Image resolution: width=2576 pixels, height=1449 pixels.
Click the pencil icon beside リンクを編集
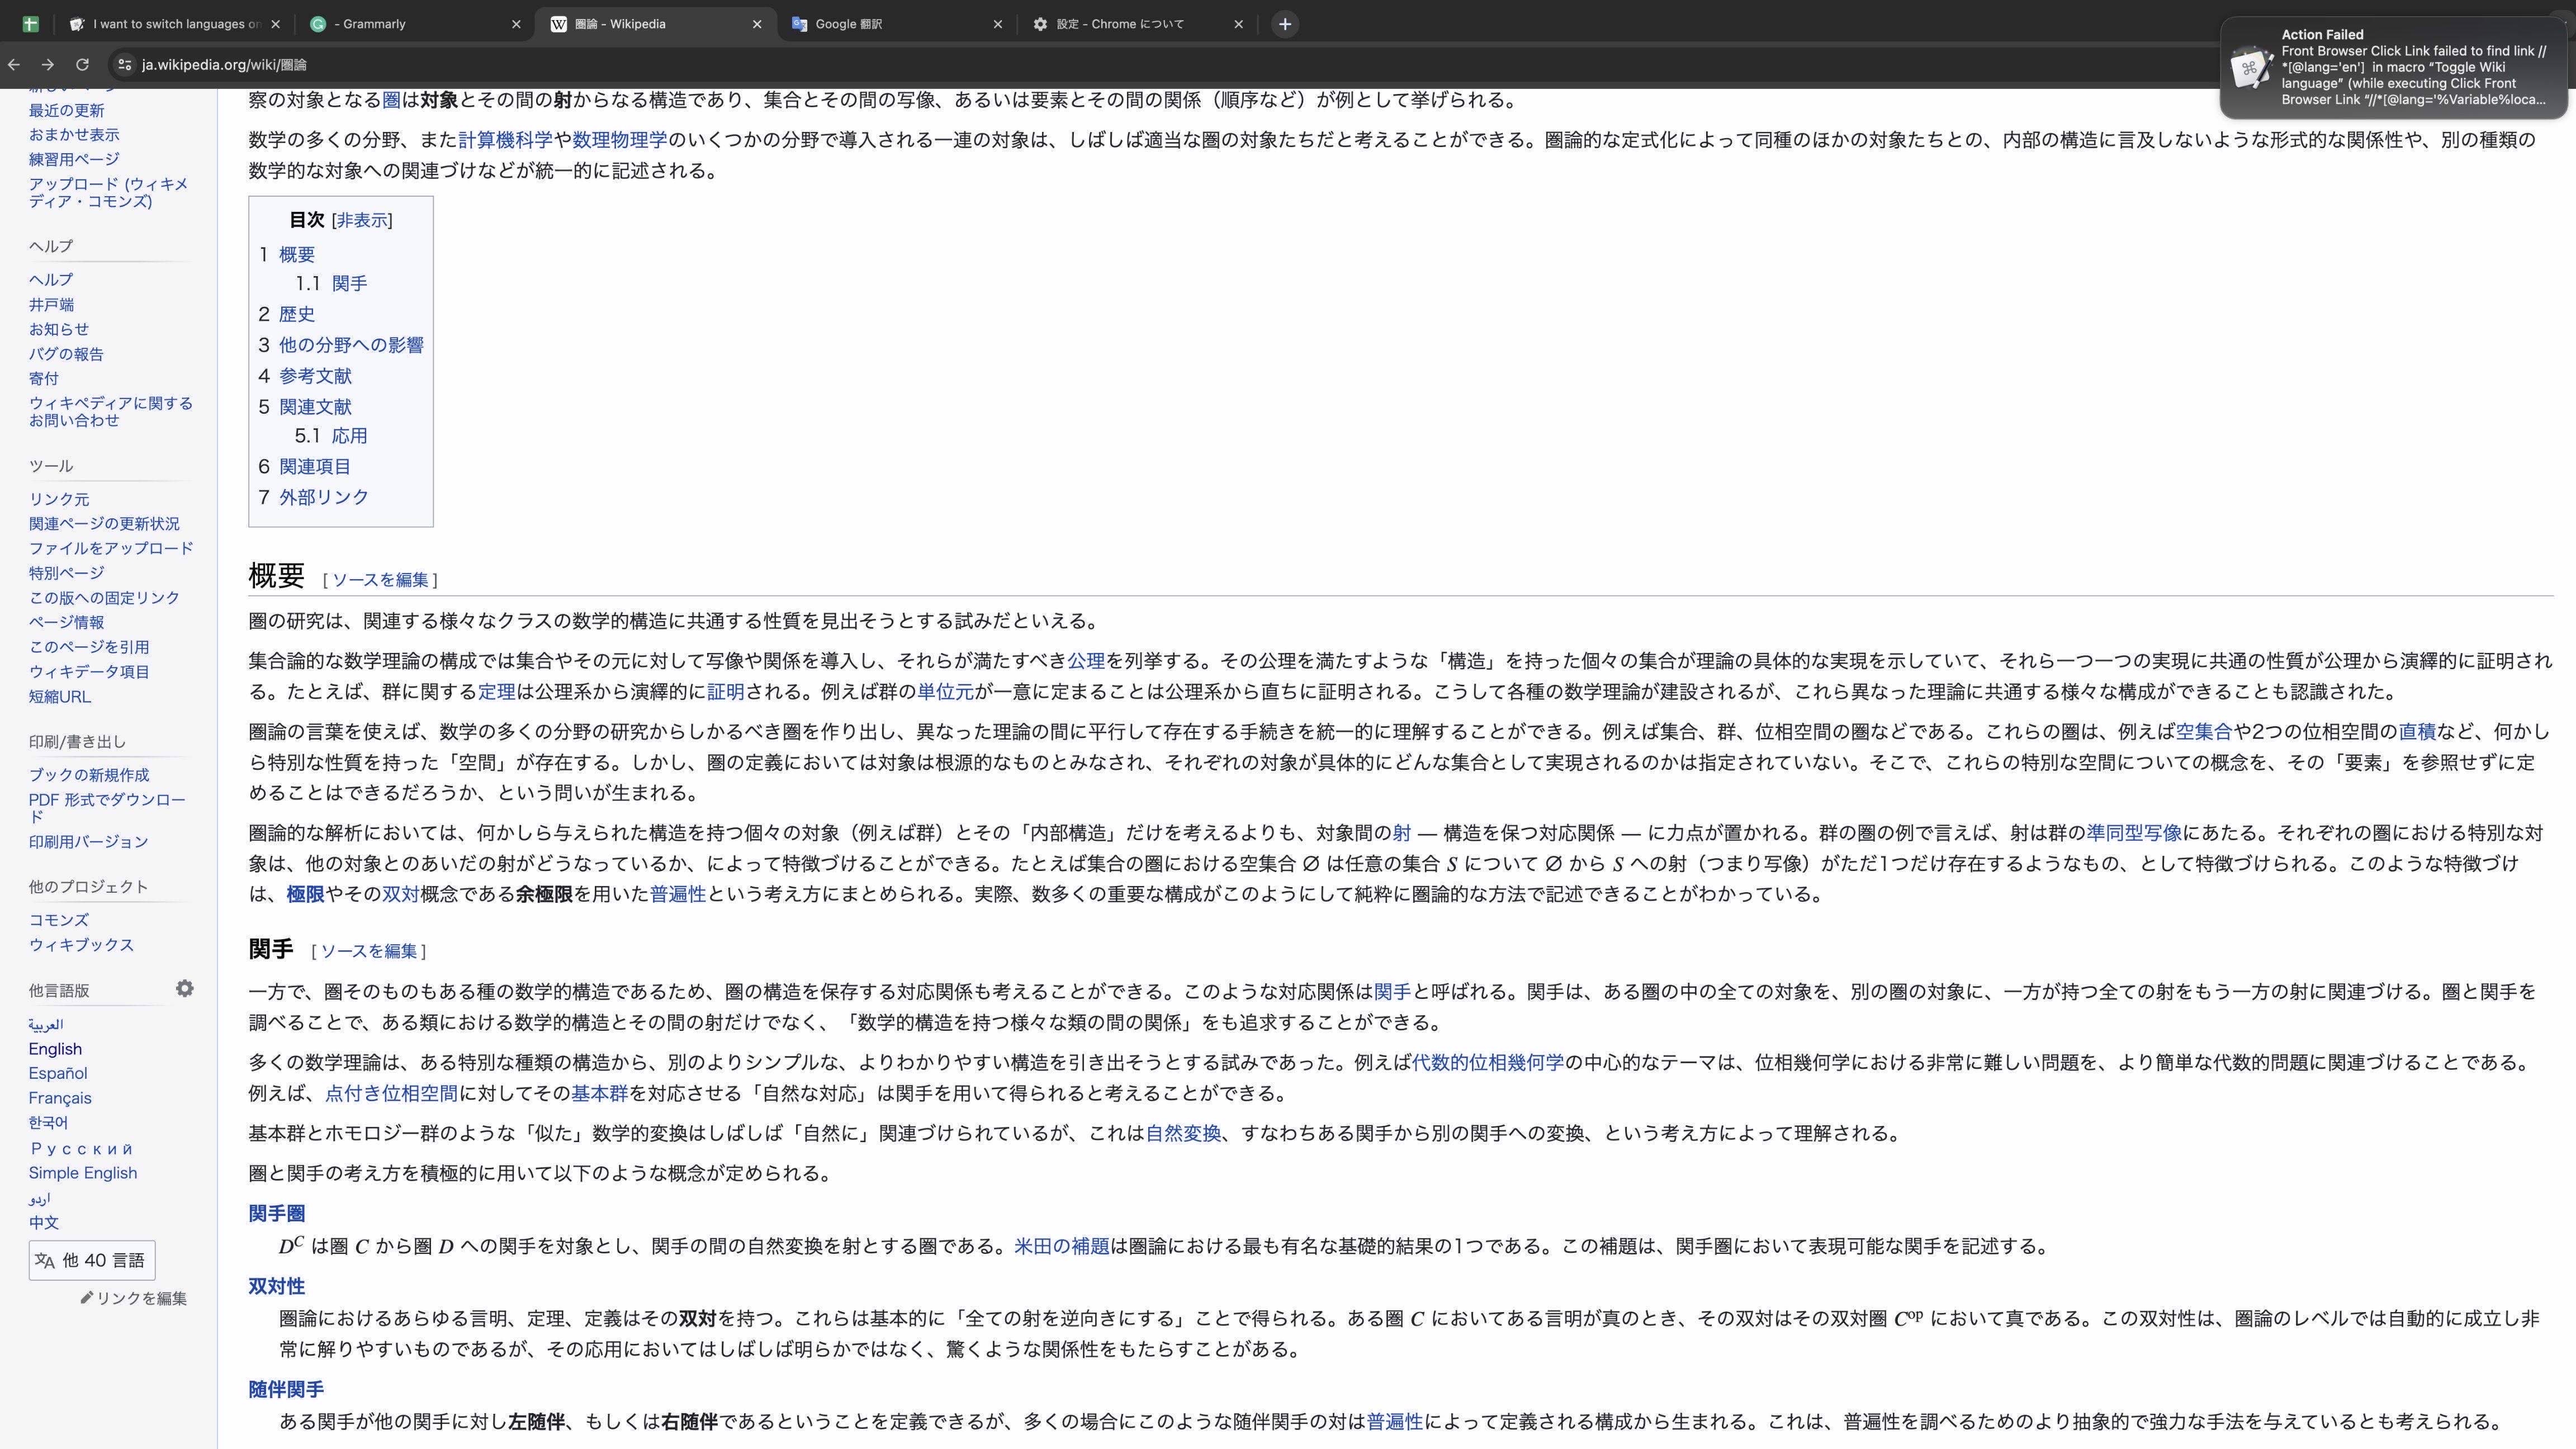[x=87, y=1298]
